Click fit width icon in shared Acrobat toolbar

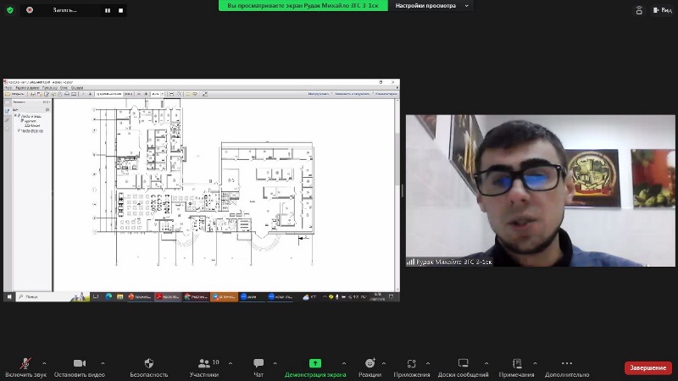coord(171,94)
